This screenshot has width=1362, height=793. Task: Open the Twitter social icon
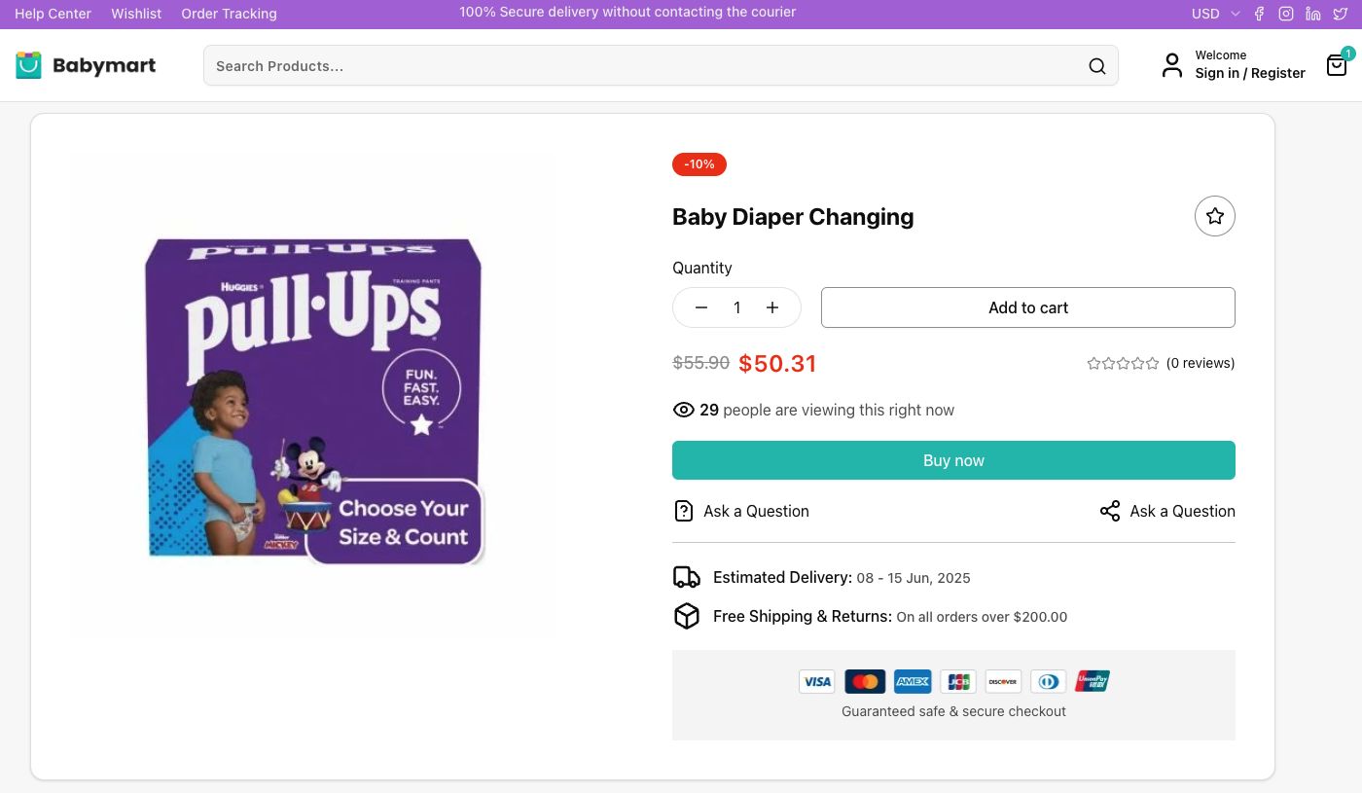coord(1341,14)
